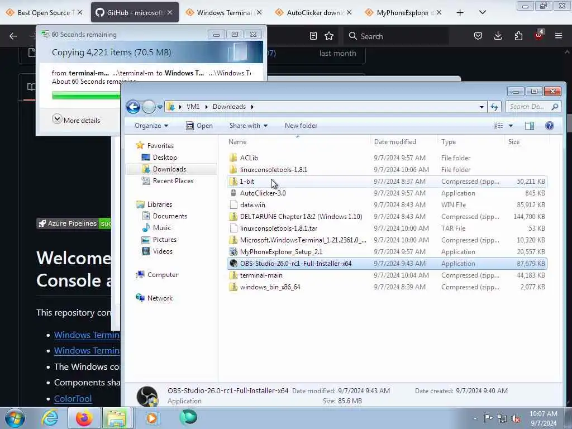Toggle the preview pane icon
Image resolution: width=572 pixels, height=429 pixels.
pyautogui.click(x=530, y=126)
